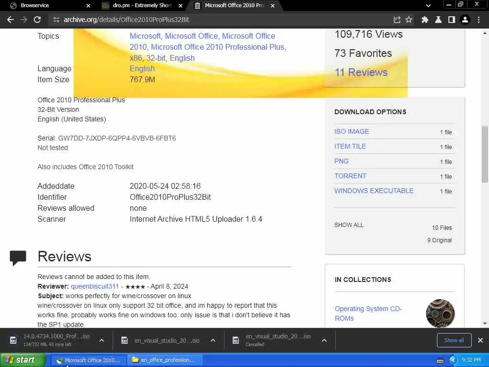Viewport: 489px width, 367px height.
Task: Switch to en_office_profession folder taskbar window
Action: [x=165, y=360]
